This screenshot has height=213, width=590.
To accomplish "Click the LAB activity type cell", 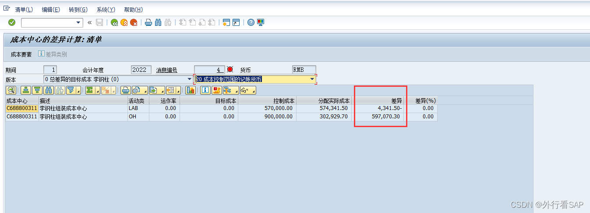I will click(138, 108).
